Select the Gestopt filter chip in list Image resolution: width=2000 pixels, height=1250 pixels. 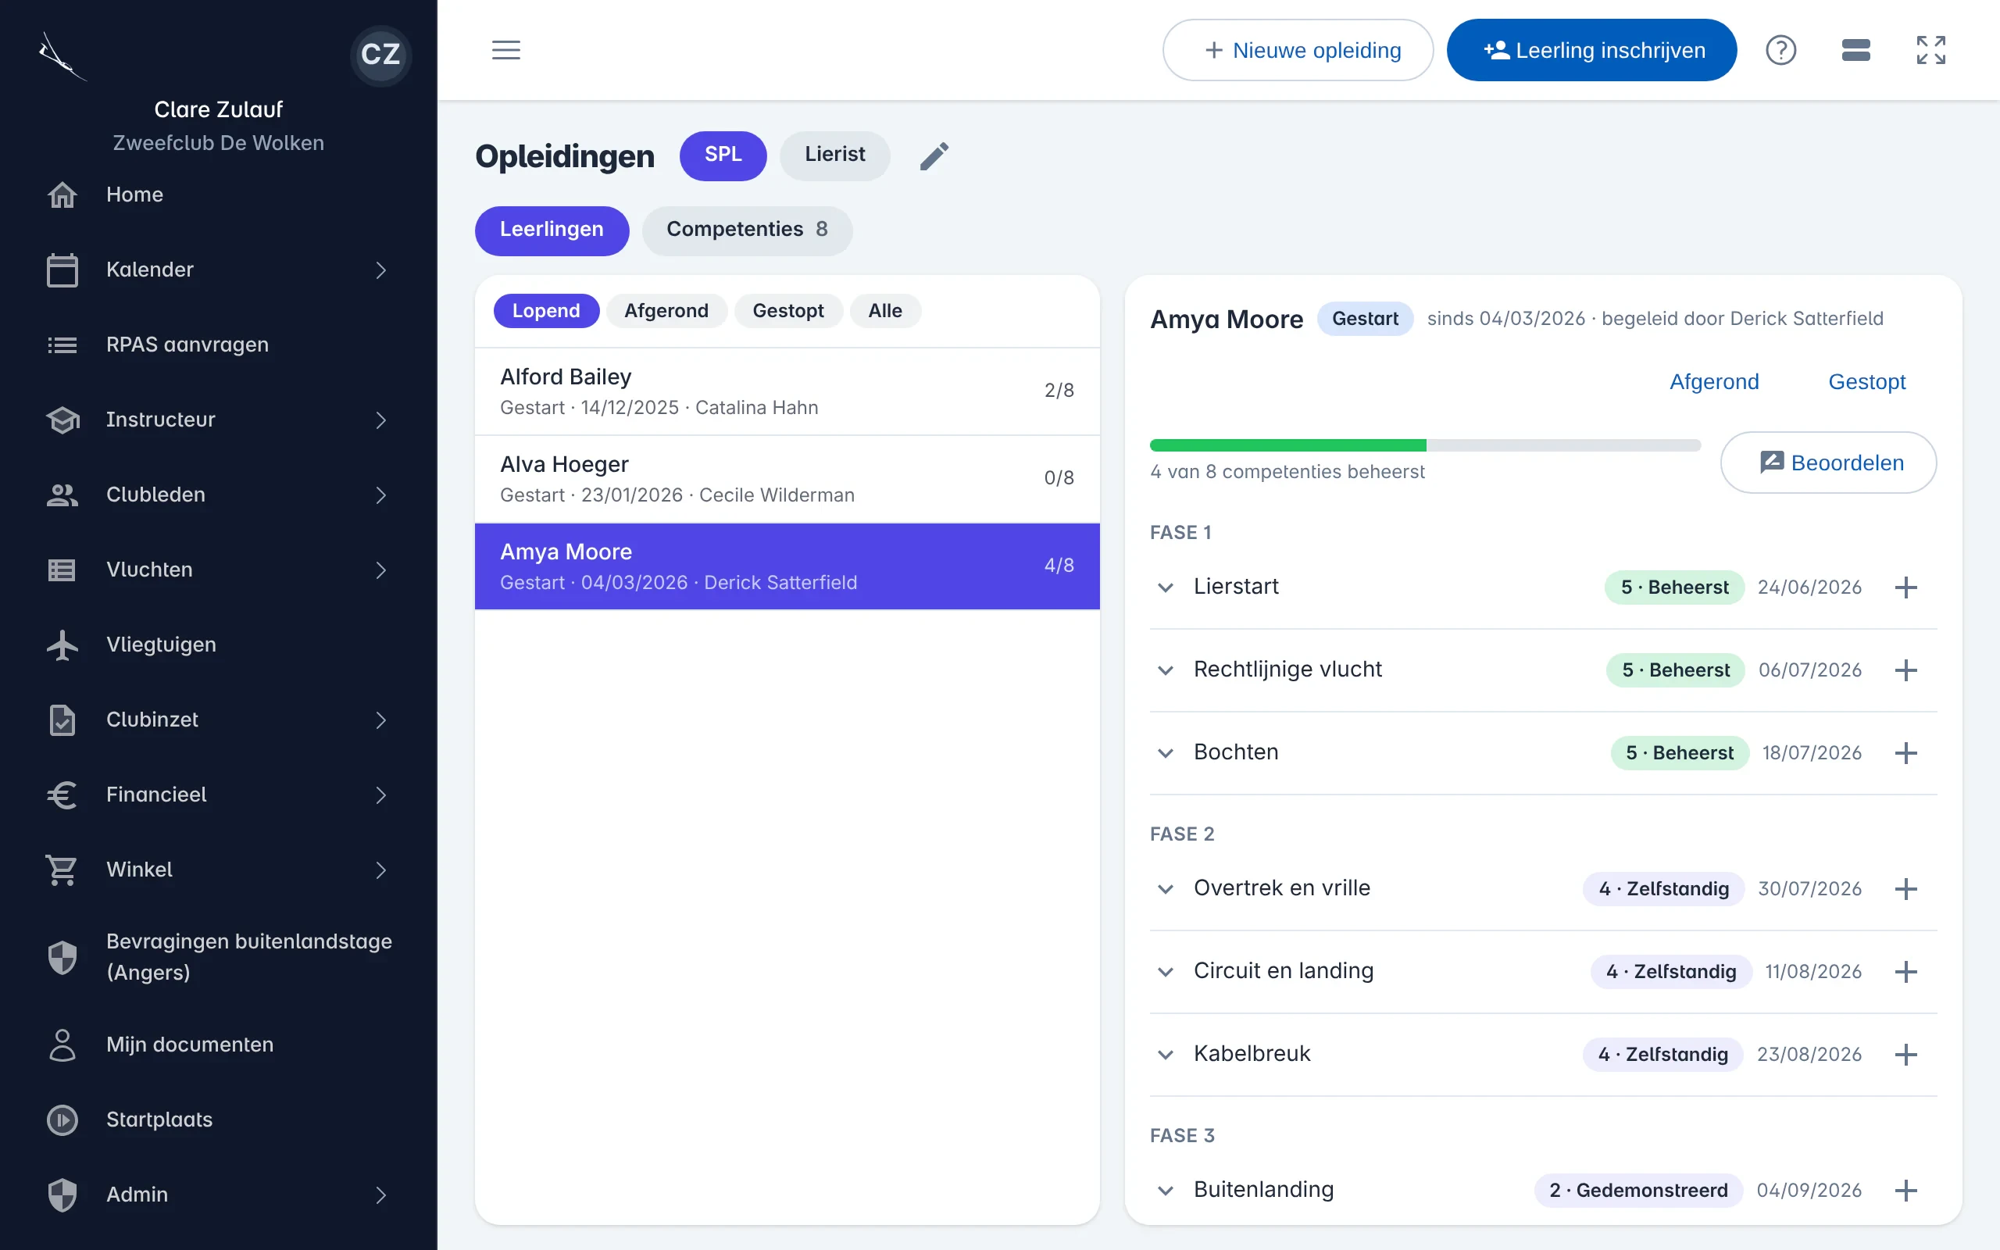pos(787,311)
